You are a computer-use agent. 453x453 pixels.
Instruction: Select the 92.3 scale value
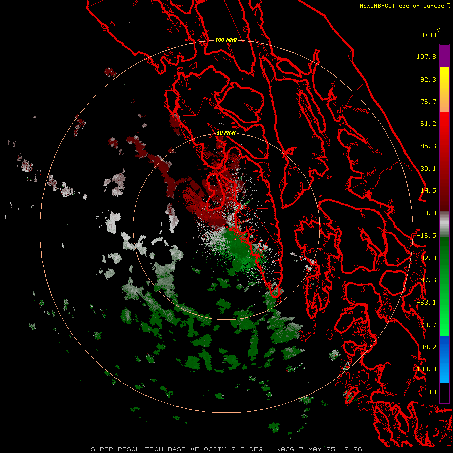coord(428,79)
